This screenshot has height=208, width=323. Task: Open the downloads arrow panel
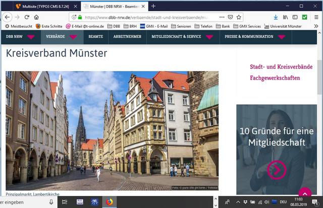click(x=276, y=17)
